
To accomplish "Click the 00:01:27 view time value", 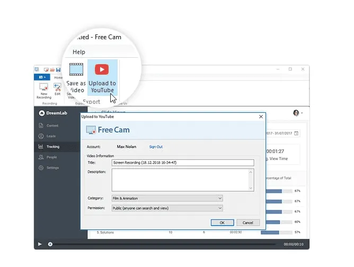I will coord(275,151).
